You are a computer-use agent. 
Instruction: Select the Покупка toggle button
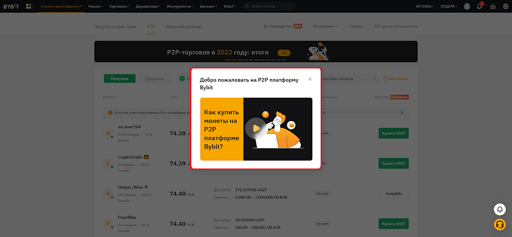[119, 78]
